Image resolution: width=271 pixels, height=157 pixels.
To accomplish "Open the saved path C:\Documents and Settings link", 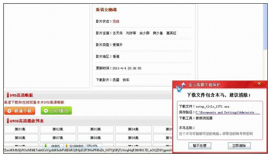I will pos(228,112).
